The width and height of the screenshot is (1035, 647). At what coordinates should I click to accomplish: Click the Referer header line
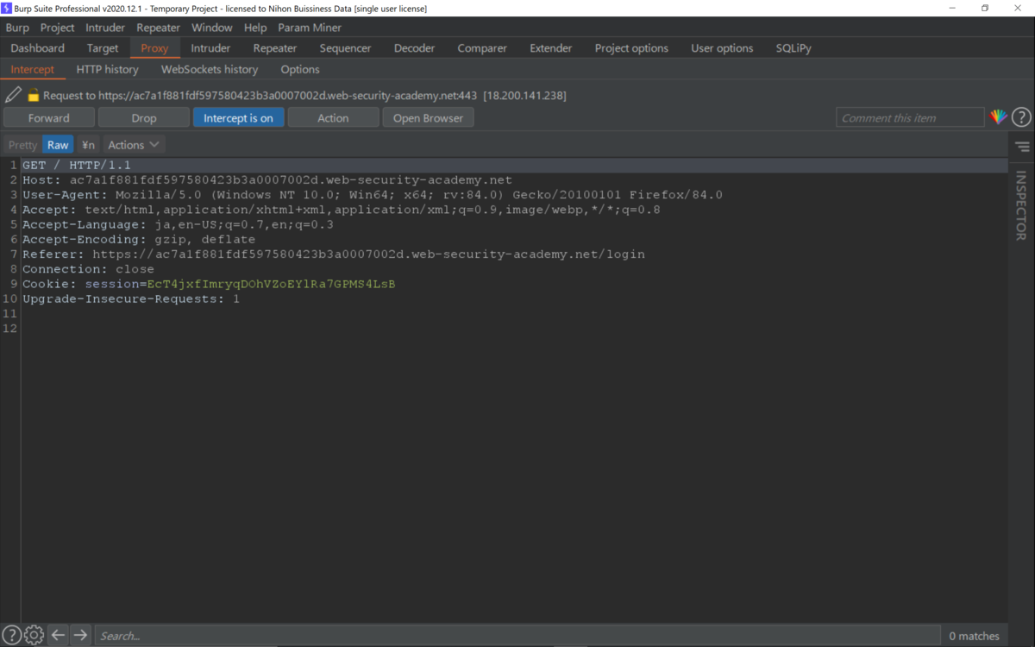tap(334, 254)
